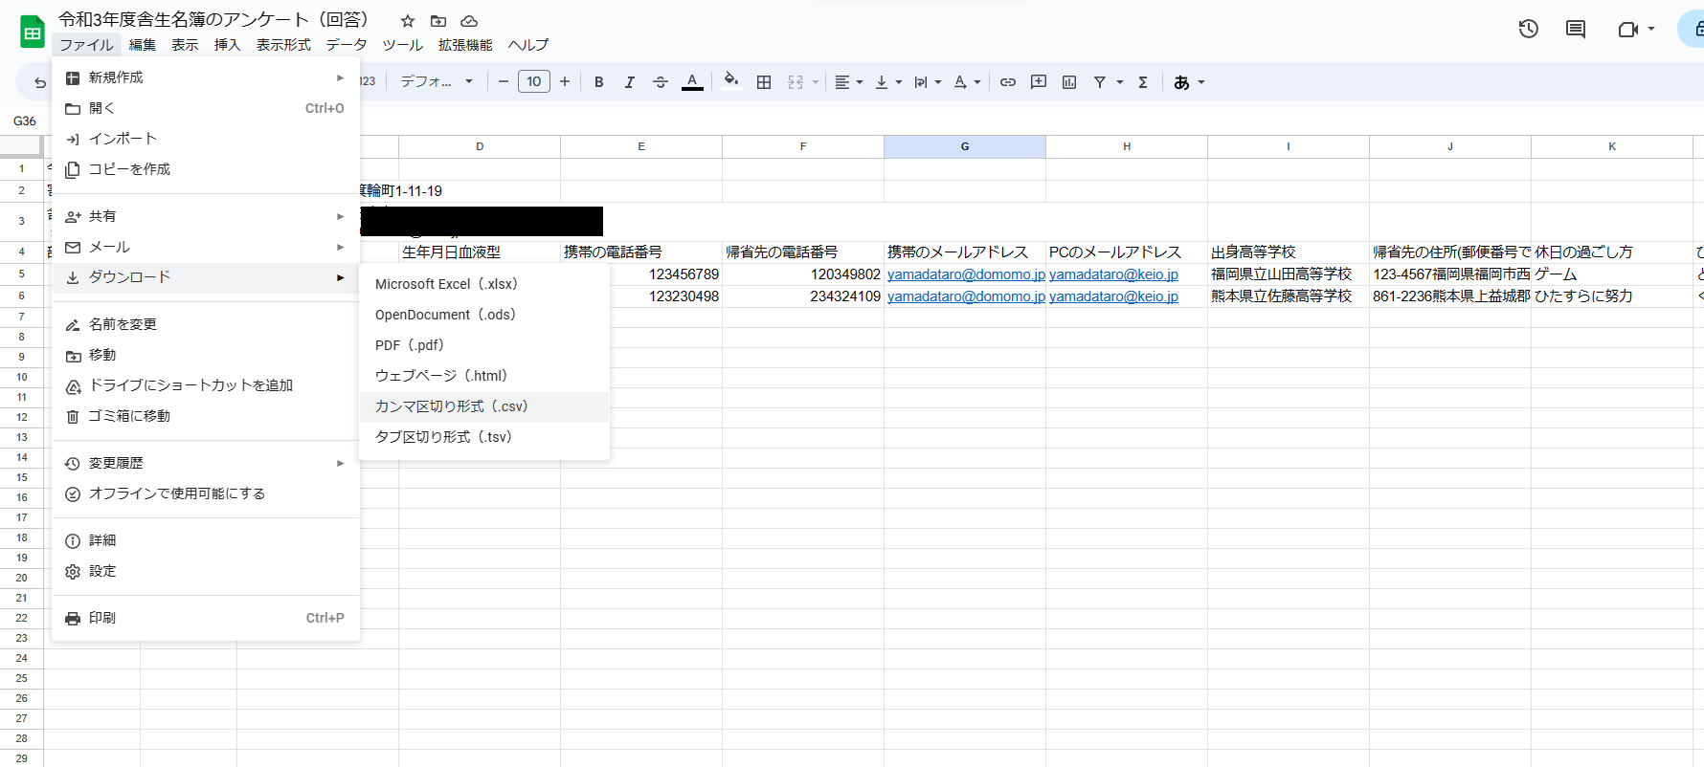Choose インポート menu item

coord(206,139)
